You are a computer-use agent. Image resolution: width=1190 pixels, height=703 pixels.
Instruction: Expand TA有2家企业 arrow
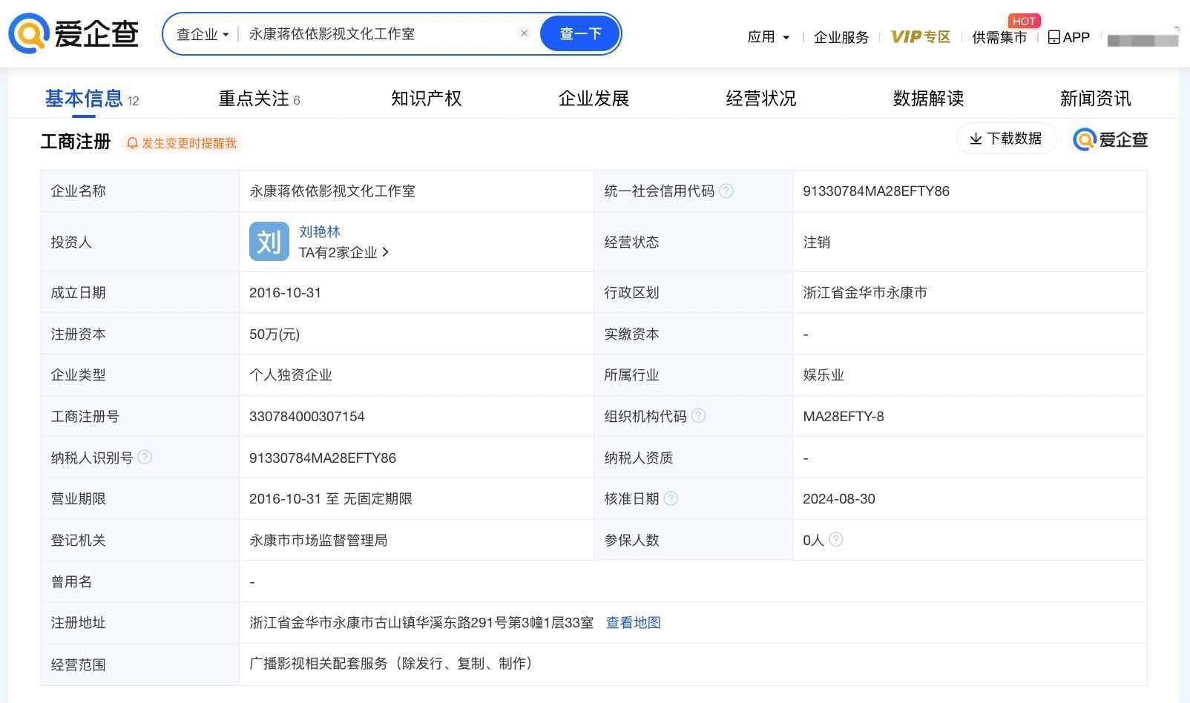[385, 252]
